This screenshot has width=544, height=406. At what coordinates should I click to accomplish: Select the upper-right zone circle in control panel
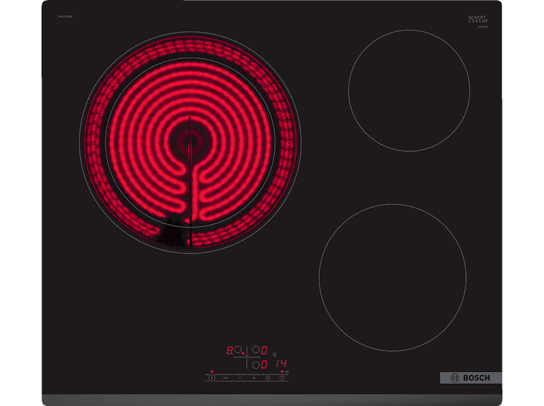pos(255,349)
